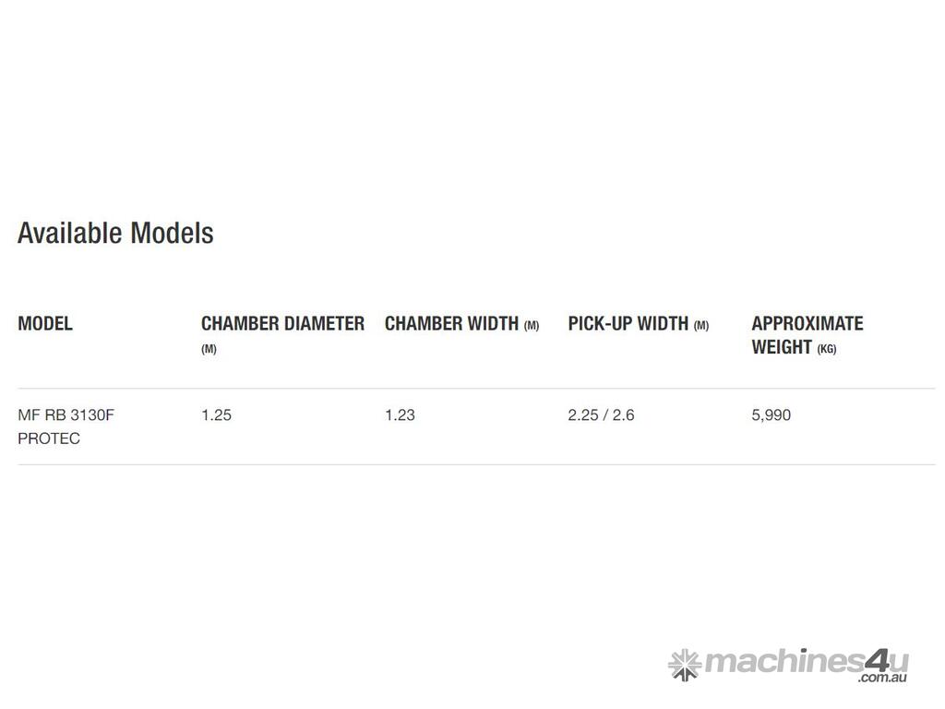
Task: Click the (M) unit beside Pick-Up Width
Action: pos(701,325)
